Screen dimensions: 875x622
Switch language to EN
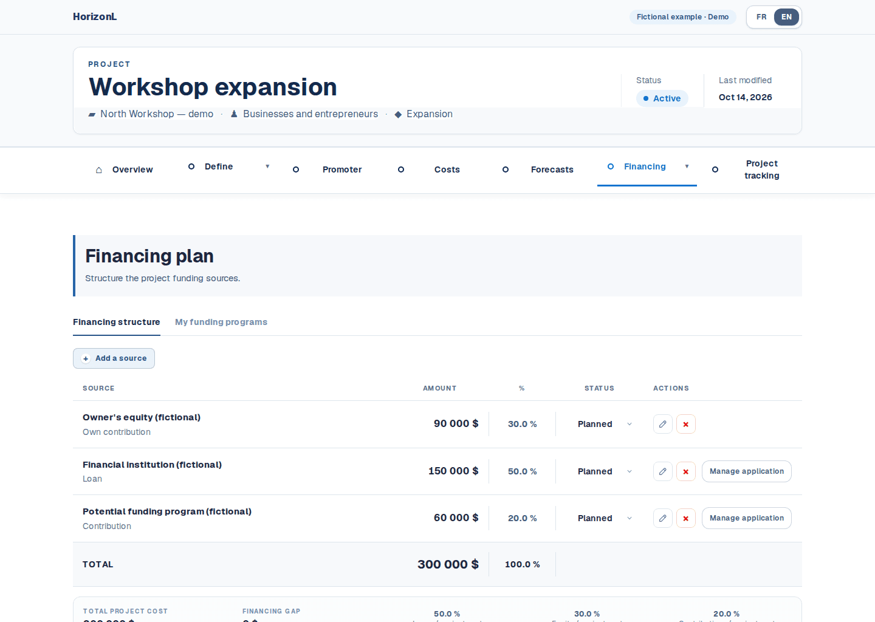click(x=786, y=17)
